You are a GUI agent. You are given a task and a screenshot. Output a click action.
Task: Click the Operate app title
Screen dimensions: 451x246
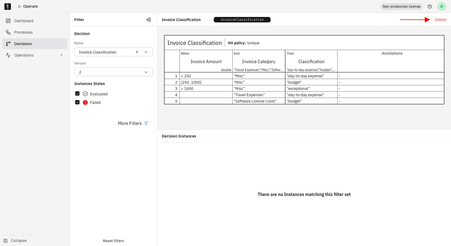coord(30,6)
